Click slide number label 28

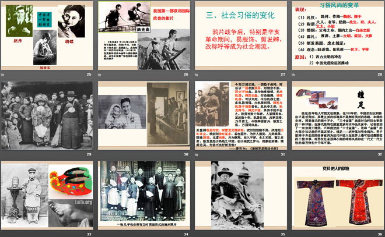(x=380, y=75)
